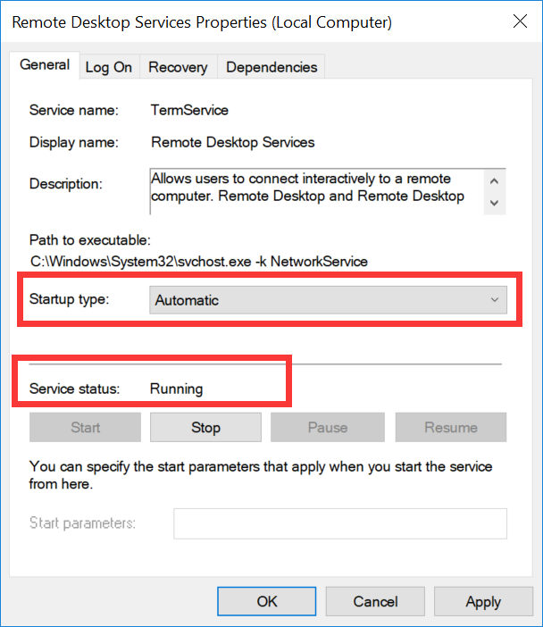Click the Pause service button
This screenshot has height=627, width=543.
pos(328,428)
